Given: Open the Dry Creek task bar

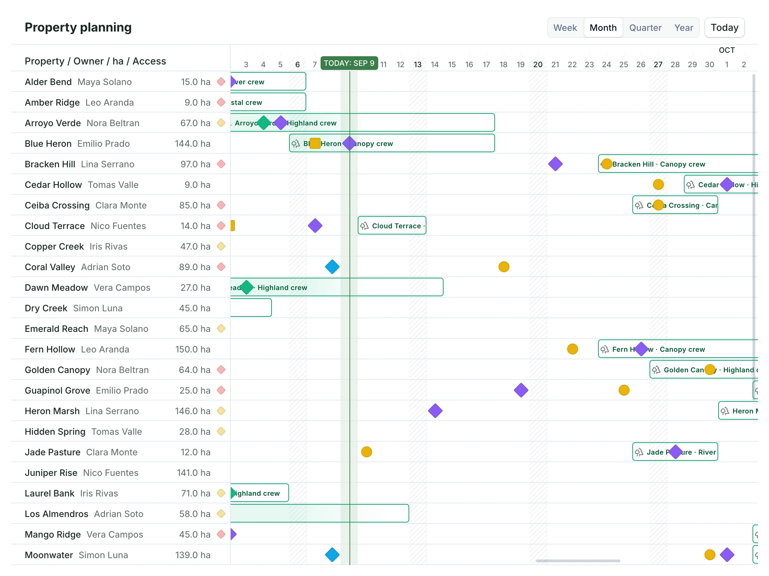Looking at the screenshot, I should 251,308.
